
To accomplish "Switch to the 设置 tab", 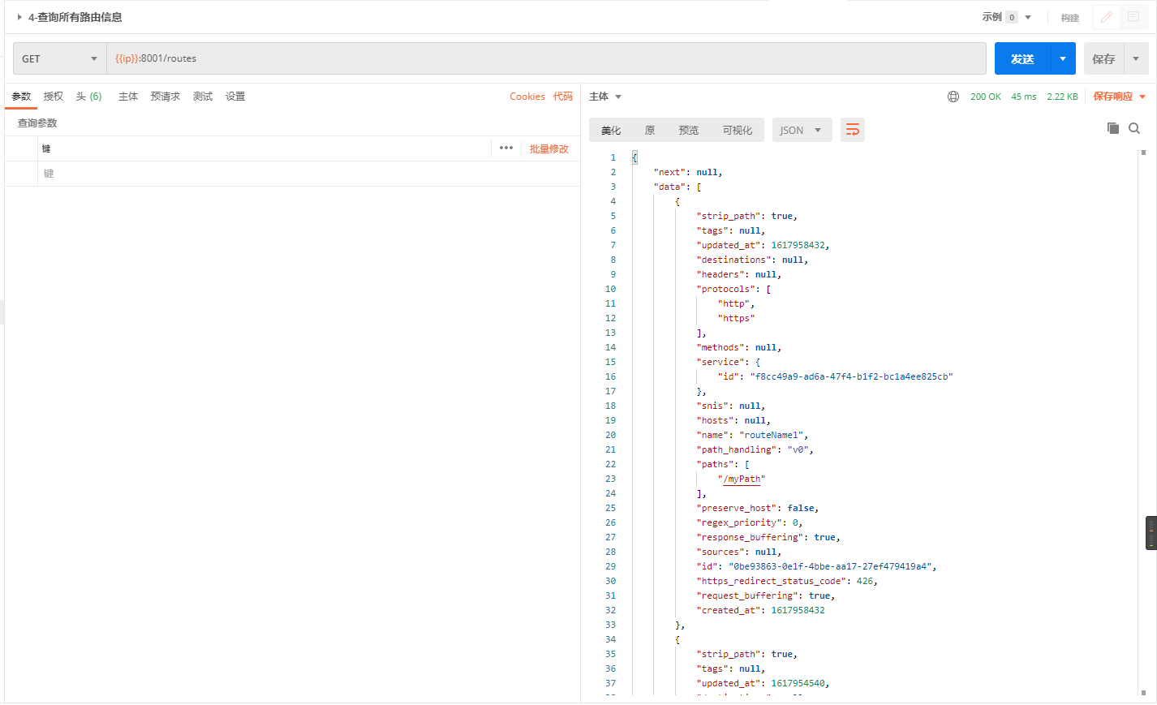I will [x=235, y=97].
